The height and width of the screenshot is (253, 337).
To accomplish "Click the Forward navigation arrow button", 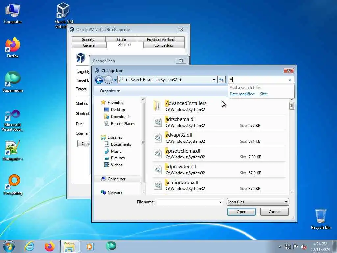I will click(x=108, y=80).
